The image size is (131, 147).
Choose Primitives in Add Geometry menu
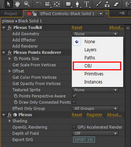pyautogui.click(x=97, y=74)
